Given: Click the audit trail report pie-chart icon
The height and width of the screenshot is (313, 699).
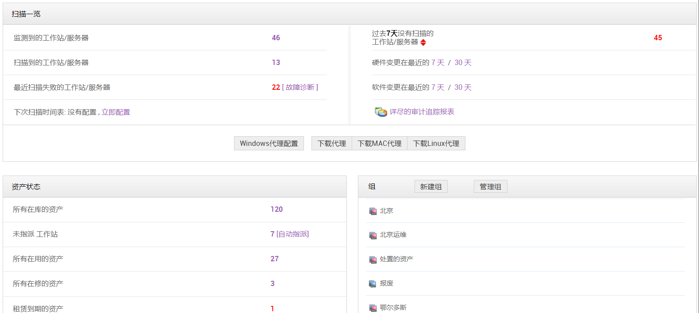Looking at the screenshot, I should 380,112.
